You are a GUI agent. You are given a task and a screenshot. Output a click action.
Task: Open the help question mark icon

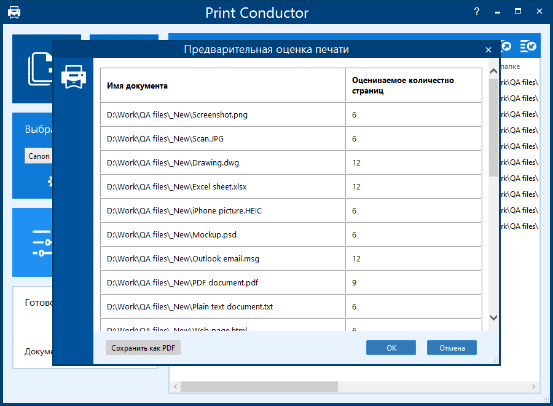pos(476,11)
